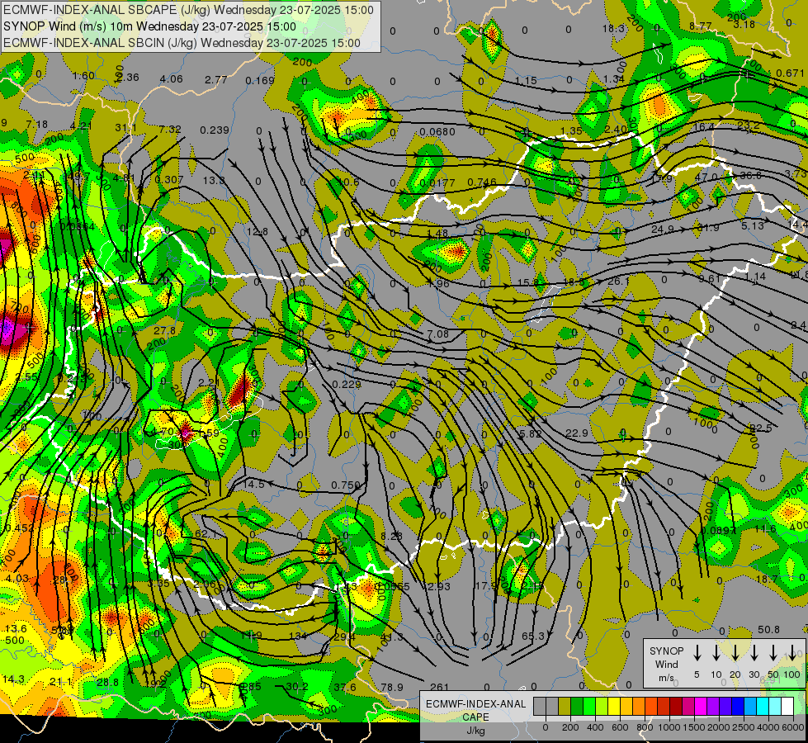Click the 50 m/s wind arrow in legend
Screen dimensions: 808x743
773,653
